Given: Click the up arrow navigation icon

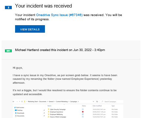Looking at the screenshot, I should click(22, 102).
